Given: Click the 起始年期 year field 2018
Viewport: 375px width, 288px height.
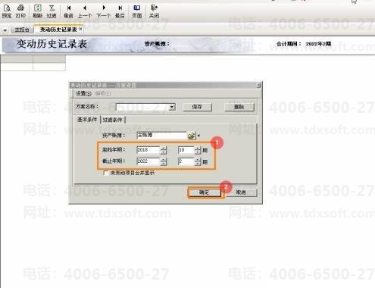Looking at the screenshot, I should (x=148, y=150).
